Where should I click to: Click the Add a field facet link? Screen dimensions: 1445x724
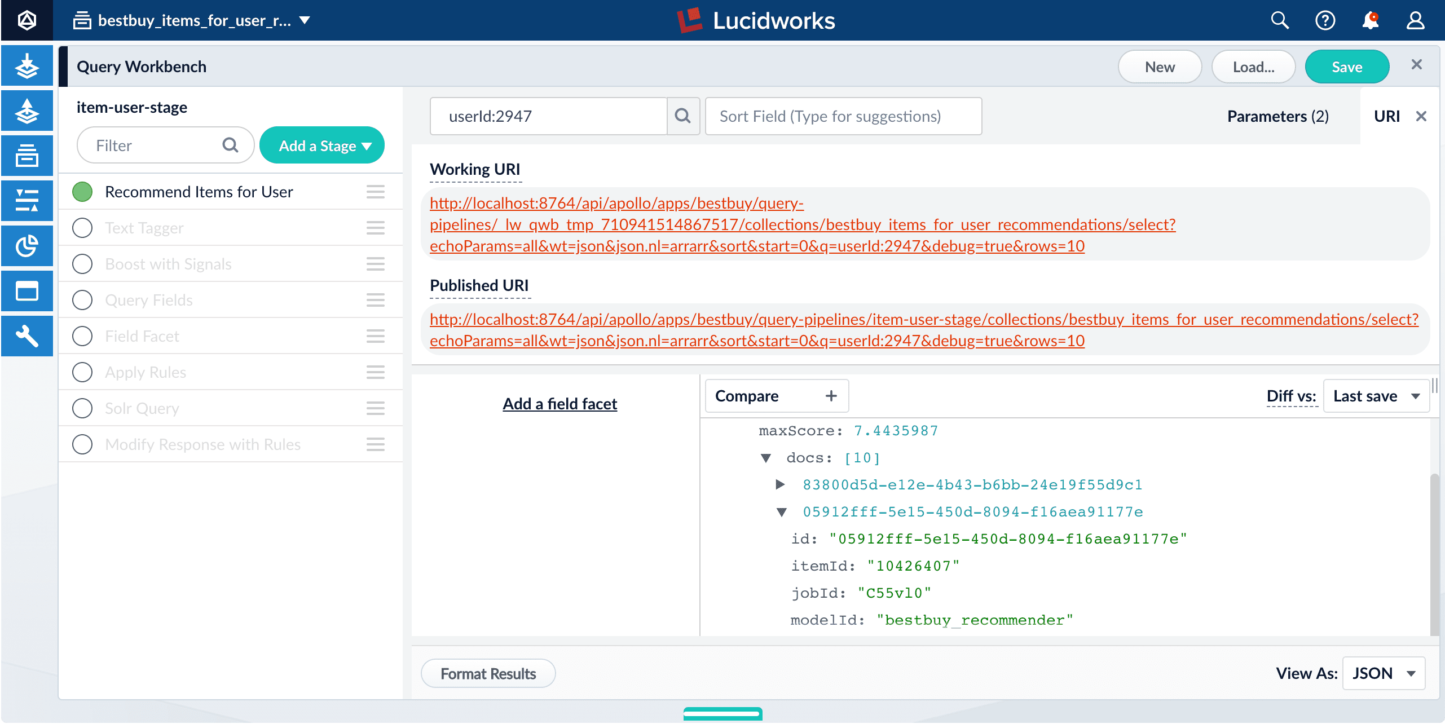click(560, 404)
